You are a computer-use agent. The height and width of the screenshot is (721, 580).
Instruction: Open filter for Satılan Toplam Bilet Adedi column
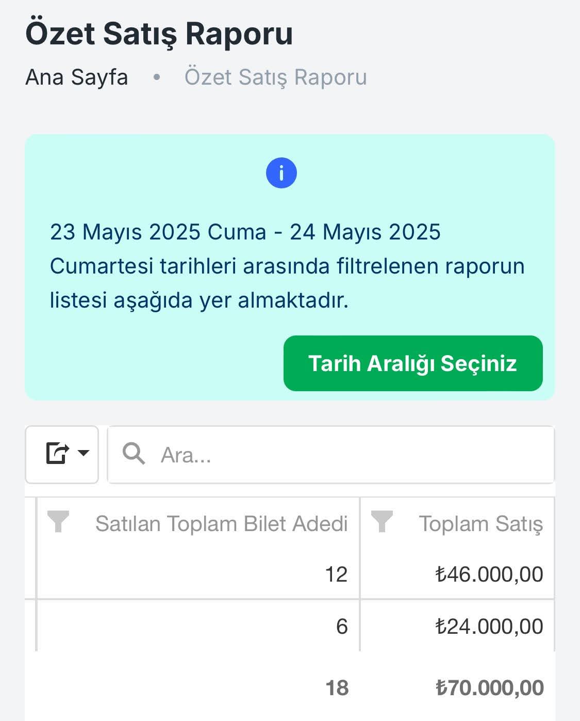[x=58, y=522]
